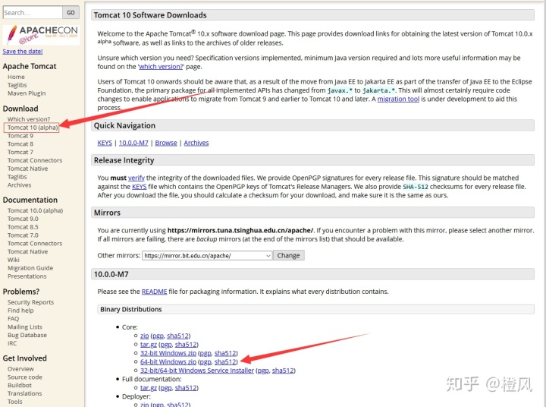Open IRC link
The height and width of the screenshot is (407, 546).
12,343
